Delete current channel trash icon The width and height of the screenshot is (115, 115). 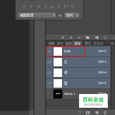coord(105,112)
